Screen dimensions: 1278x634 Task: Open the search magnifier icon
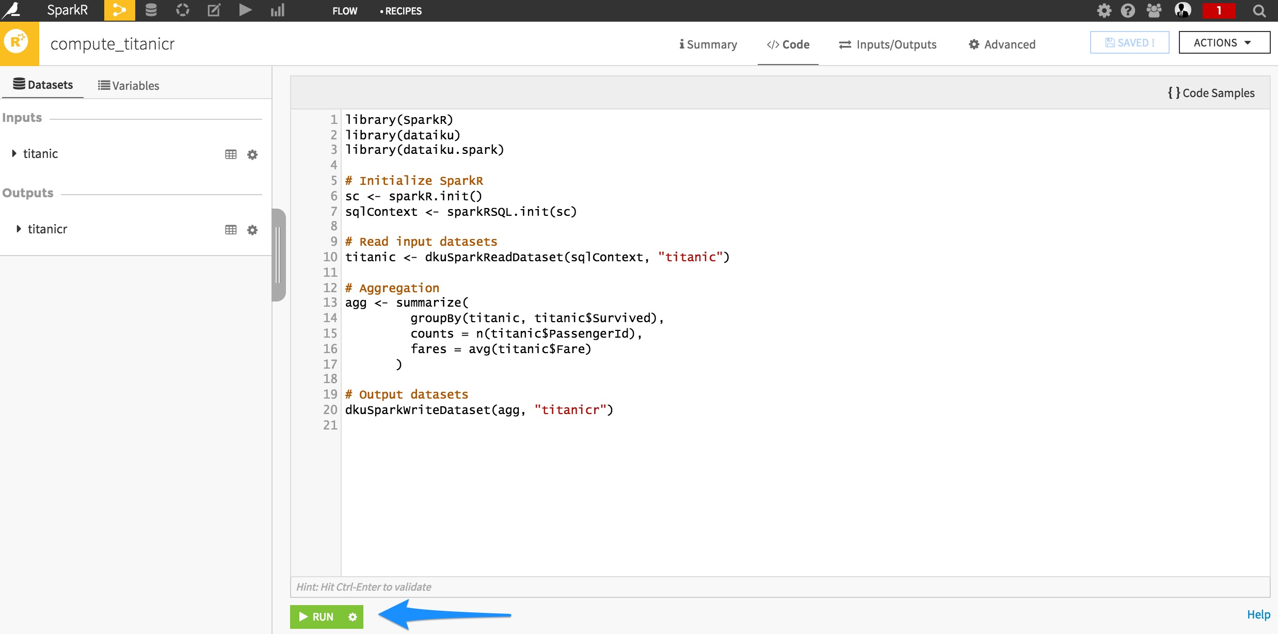[1259, 10]
